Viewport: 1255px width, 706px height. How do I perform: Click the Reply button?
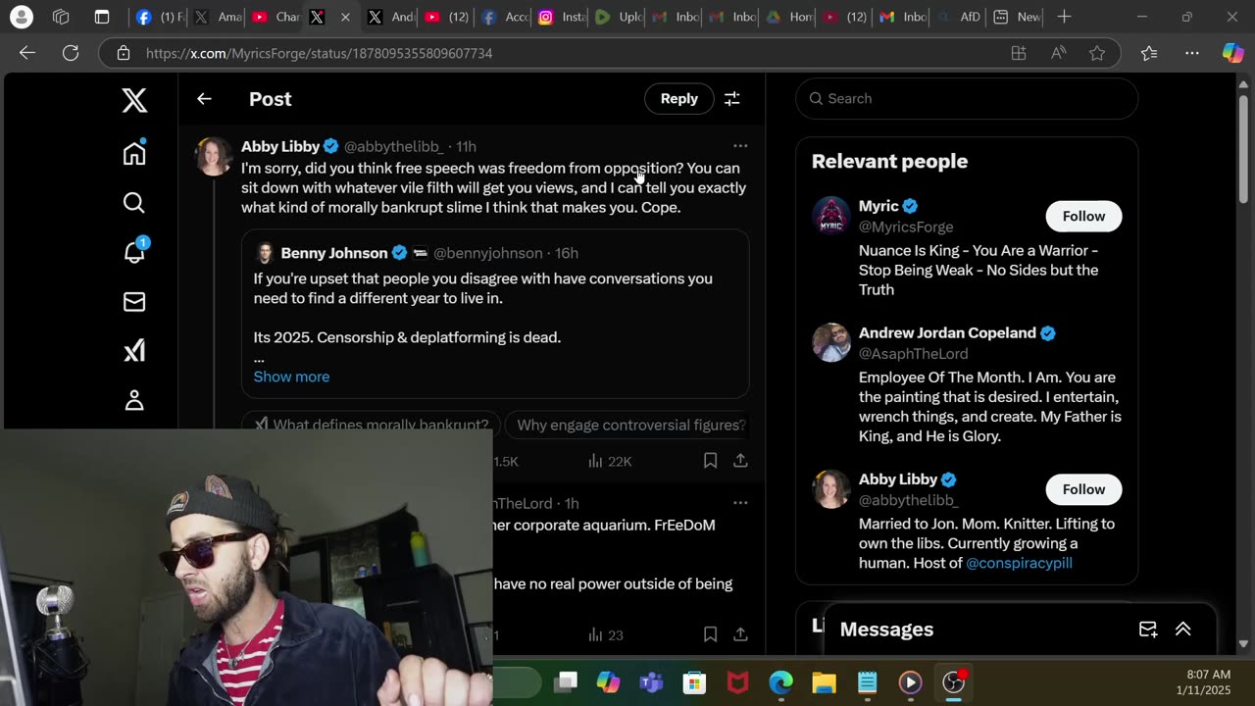tap(678, 98)
